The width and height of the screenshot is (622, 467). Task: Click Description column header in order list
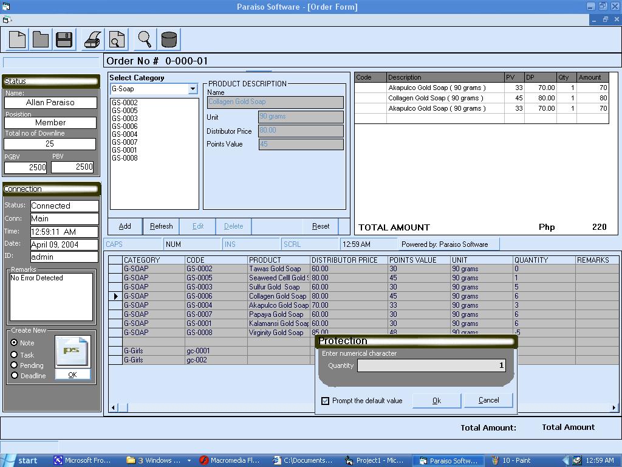pos(445,77)
